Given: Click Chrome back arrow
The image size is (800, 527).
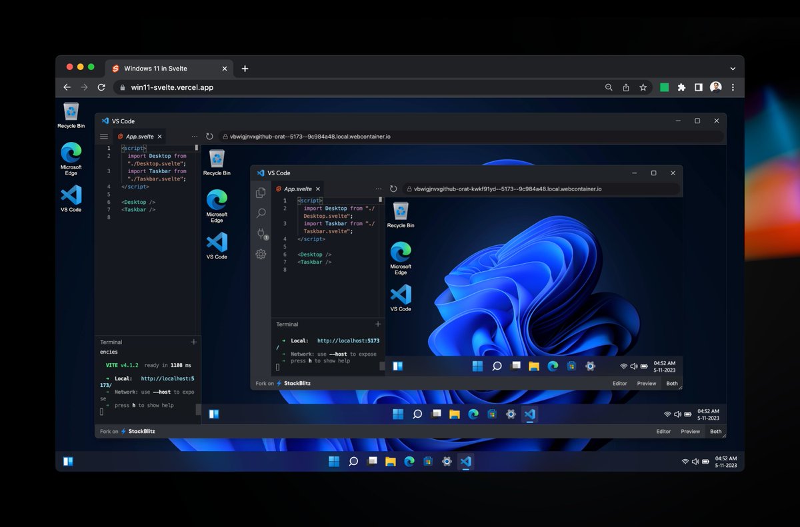Looking at the screenshot, I should point(67,87).
